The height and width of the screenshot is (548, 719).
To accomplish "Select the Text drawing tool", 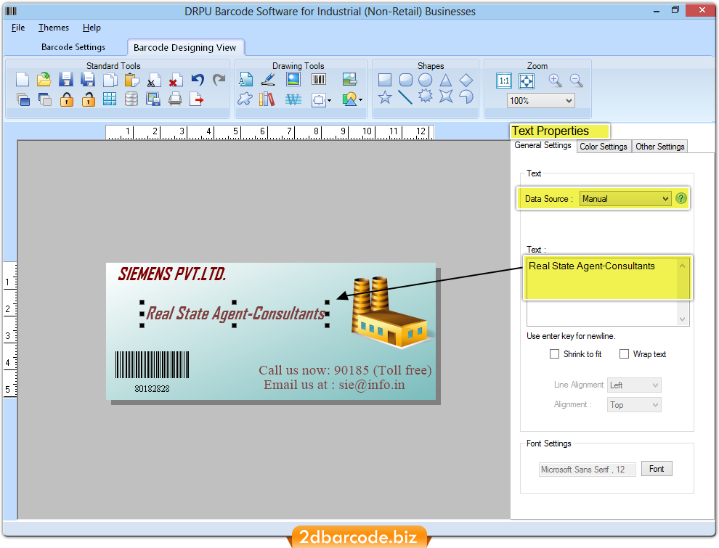I will (245, 80).
